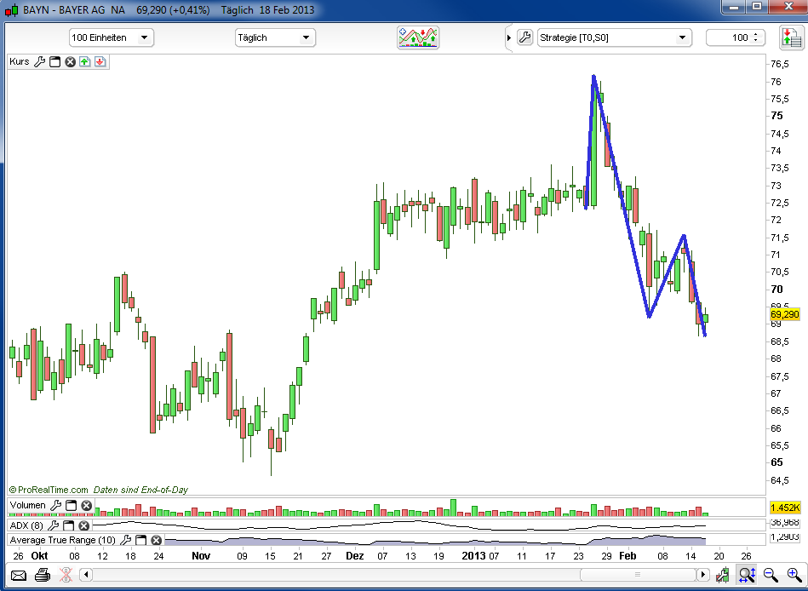Collapse strategy toolbar with small left arrow
This screenshot has height=591, width=808.
pyautogui.click(x=509, y=37)
